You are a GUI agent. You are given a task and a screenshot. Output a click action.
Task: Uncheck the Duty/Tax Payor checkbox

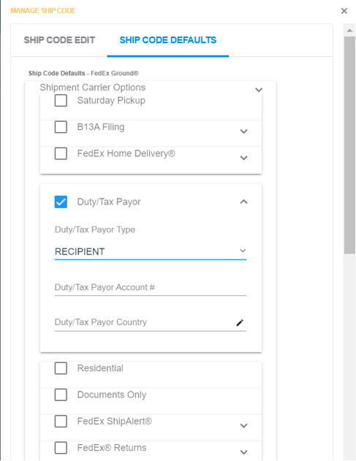pos(61,202)
